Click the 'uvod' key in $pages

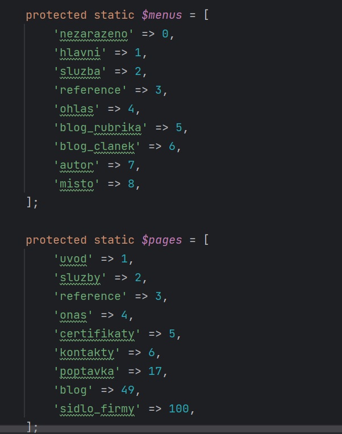tap(73, 259)
